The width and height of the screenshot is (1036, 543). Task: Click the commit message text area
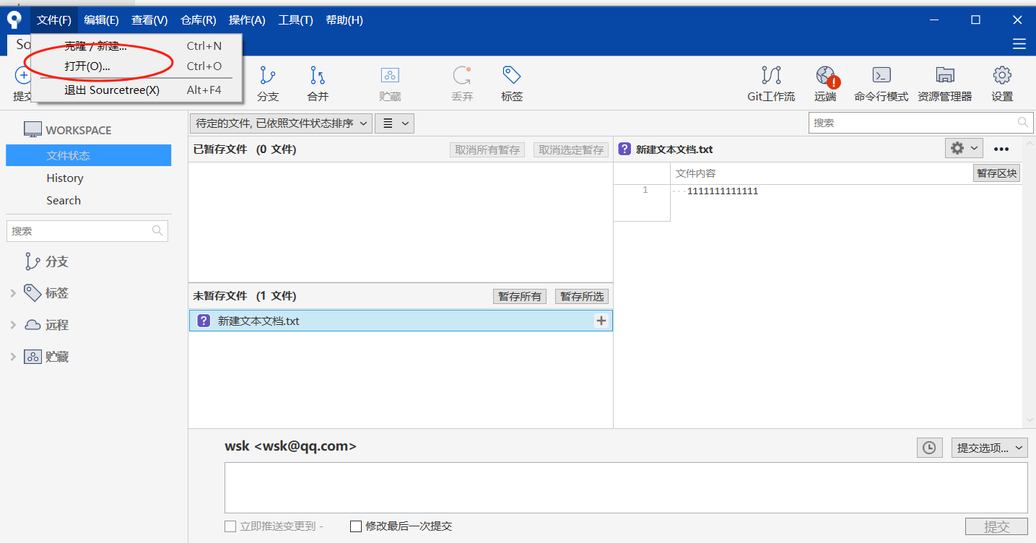coord(626,488)
